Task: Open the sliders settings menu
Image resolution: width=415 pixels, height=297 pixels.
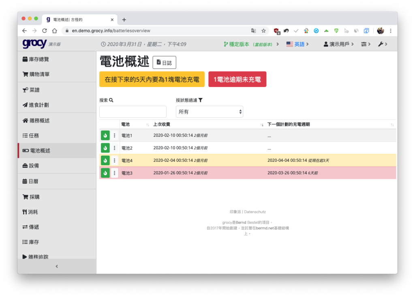Action: pyautogui.click(x=366, y=44)
